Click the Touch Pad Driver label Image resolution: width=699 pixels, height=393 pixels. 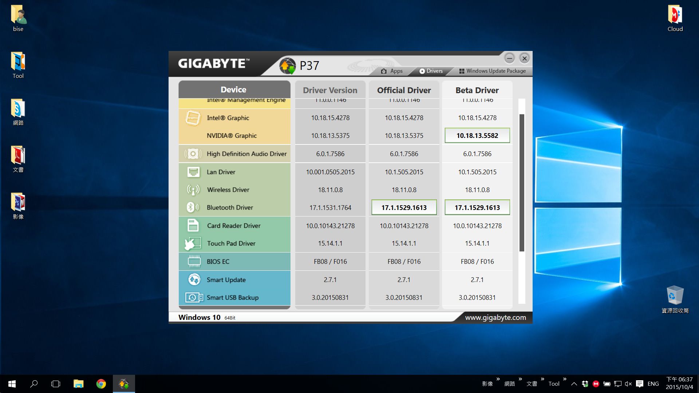click(x=231, y=243)
